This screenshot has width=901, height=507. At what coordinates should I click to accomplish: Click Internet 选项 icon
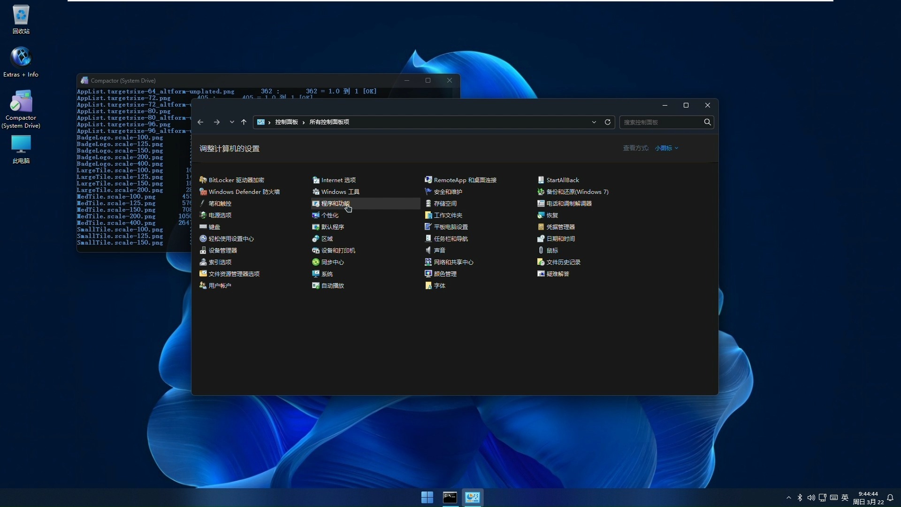click(x=316, y=180)
